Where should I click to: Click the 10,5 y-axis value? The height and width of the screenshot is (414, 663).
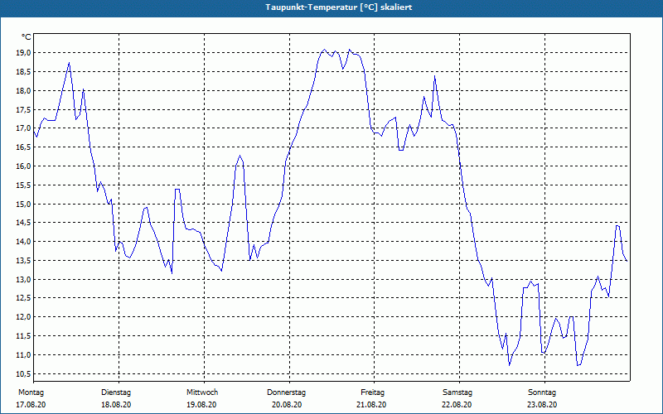pyautogui.click(x=24, y=374)
